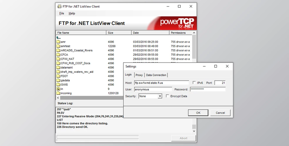Confirm settings with the OK button
The width and height of the screenshot is (289, 146).
pyautogui.click(x=198, y=113)
